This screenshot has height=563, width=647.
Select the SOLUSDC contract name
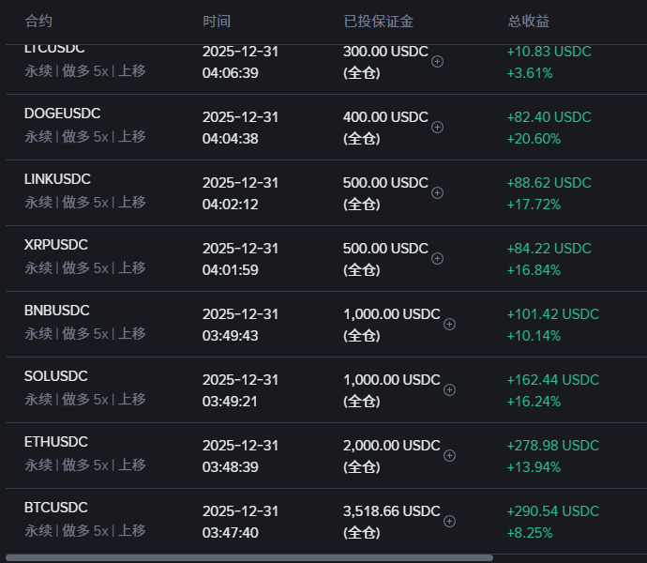pos(55,376)
